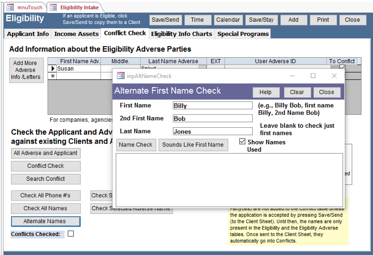
Task: Run the Name Check button
Action: click(136, 145)
